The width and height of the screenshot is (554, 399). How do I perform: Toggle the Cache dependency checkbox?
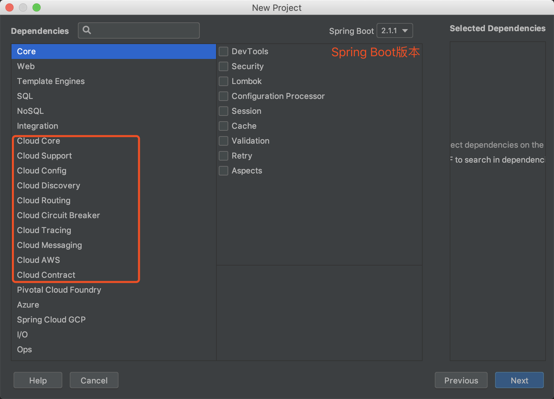click(x=223, y=126)
